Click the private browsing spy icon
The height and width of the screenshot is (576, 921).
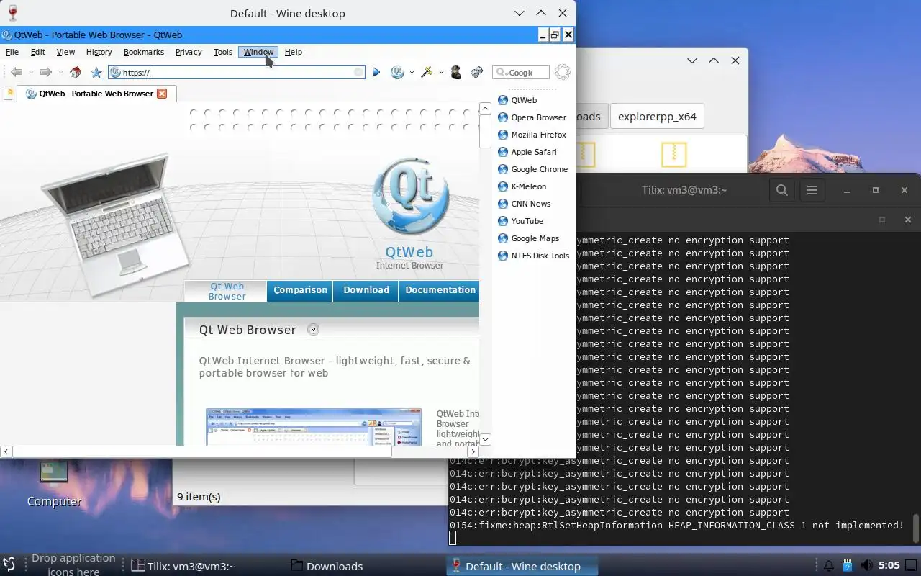[x=455, y=72]
